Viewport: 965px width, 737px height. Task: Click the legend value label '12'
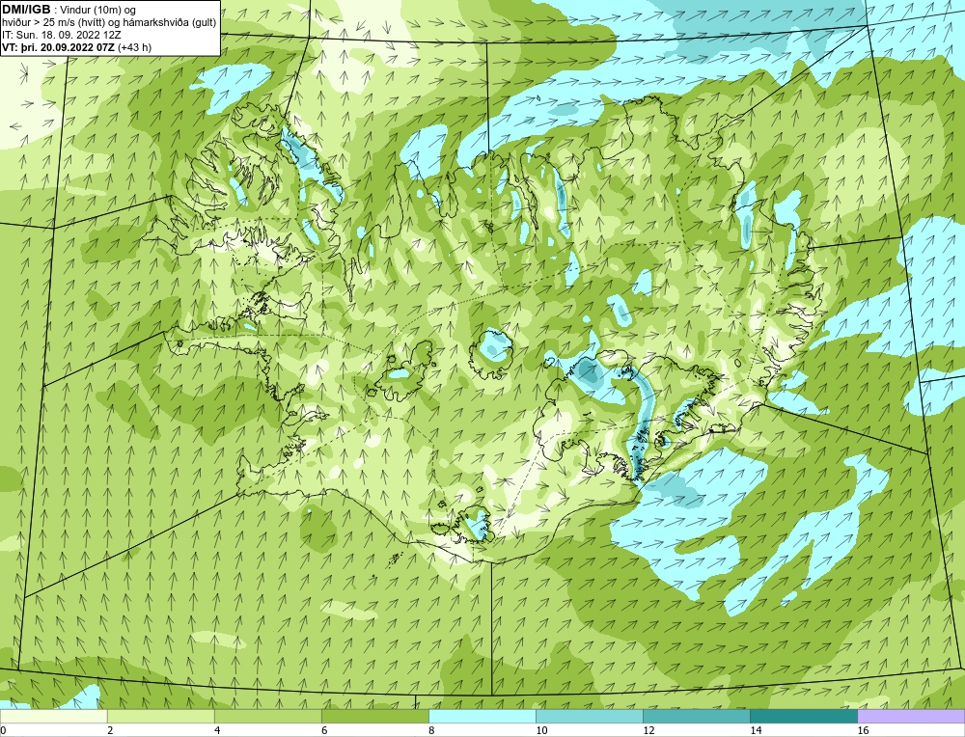pyautogui.click(x=648, y=730)
